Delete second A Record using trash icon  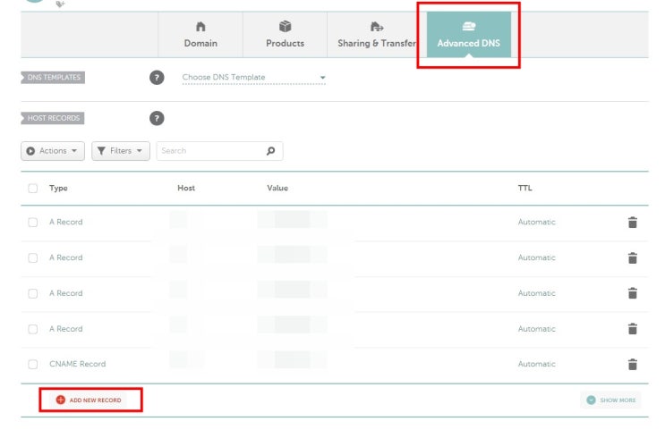(633, 257)
